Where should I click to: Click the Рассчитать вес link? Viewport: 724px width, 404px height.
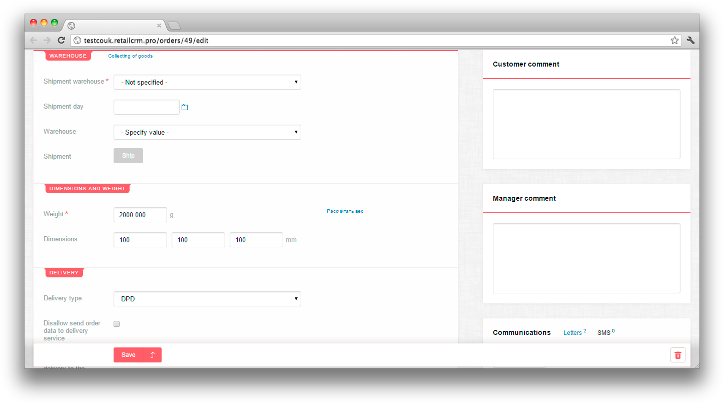coord(345,211)
